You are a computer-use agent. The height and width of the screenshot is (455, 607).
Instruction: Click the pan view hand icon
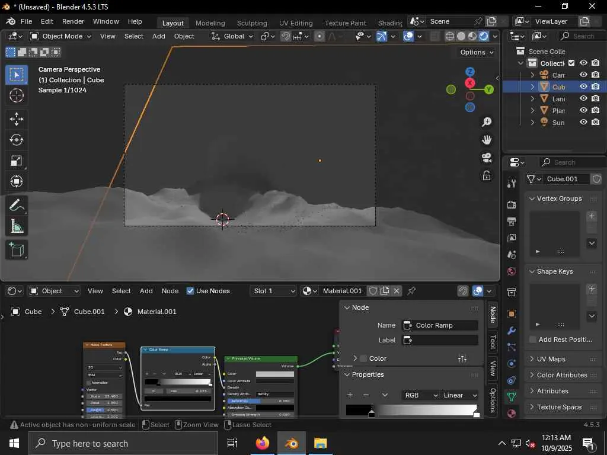click(487, 140)
